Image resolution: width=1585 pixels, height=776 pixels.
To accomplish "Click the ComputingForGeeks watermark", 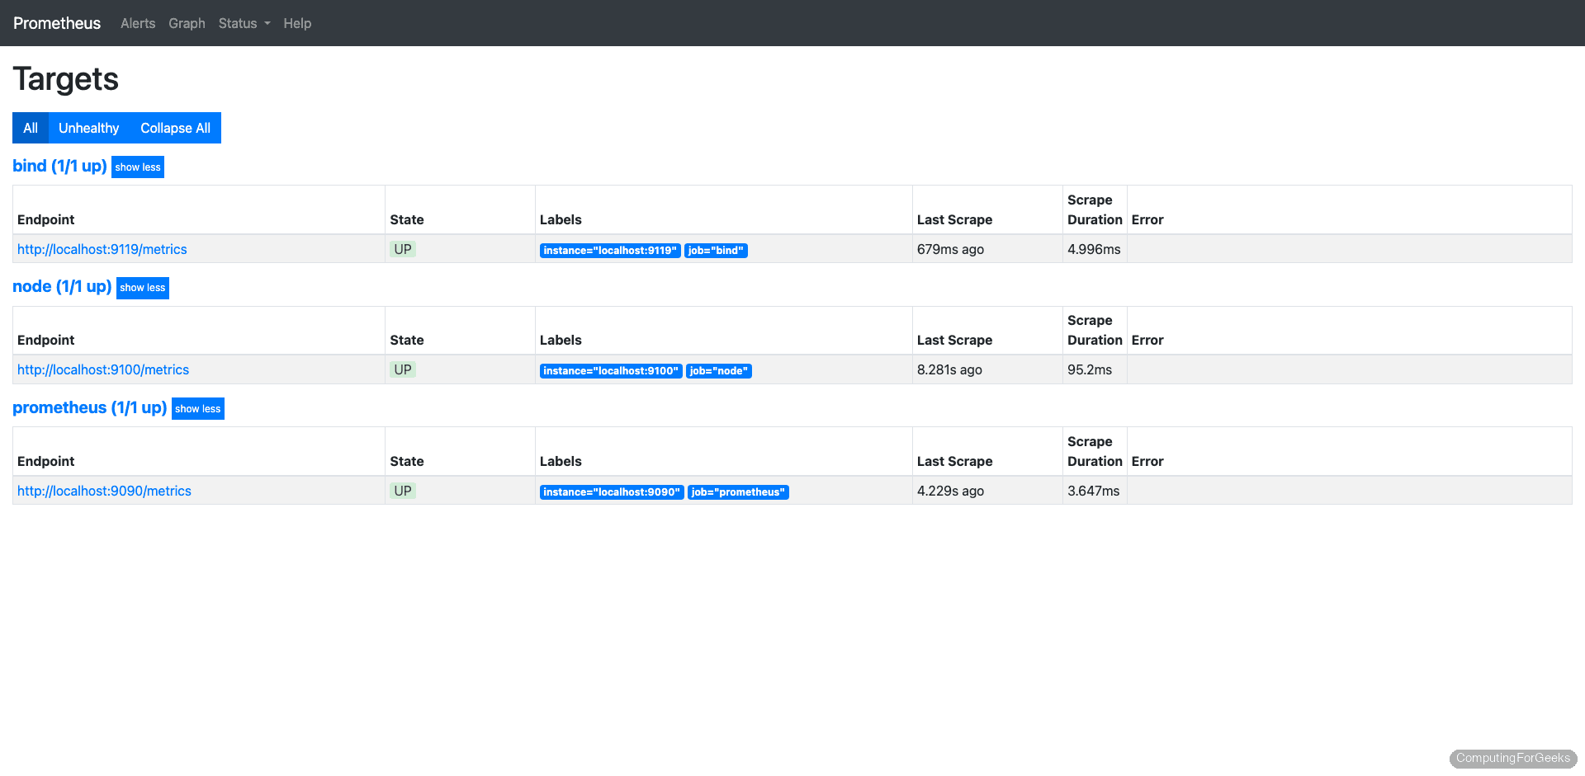I will click(x=1512, y=759).
